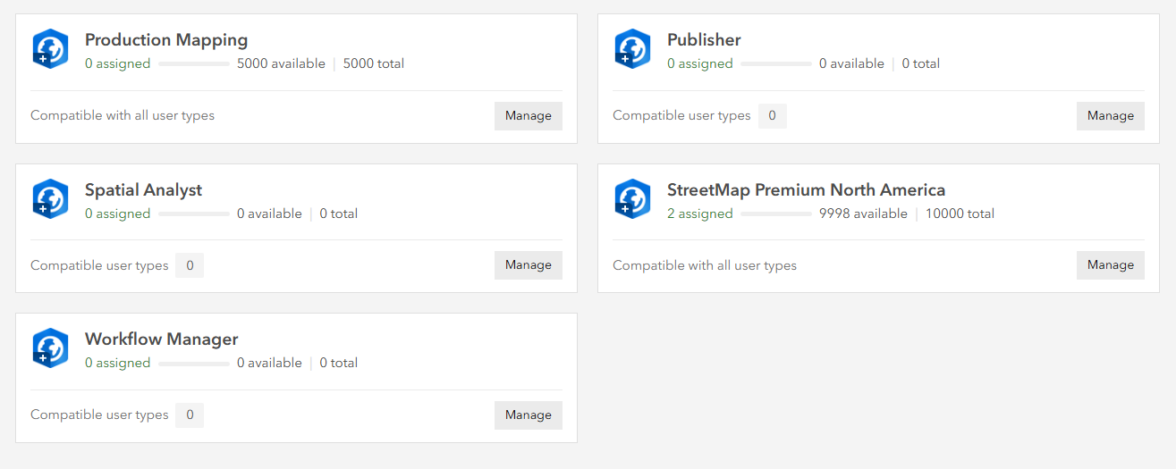The image size is (1176, 469).
Task: Open Workflow Manager compatible user types count
Action: (190, 415)
